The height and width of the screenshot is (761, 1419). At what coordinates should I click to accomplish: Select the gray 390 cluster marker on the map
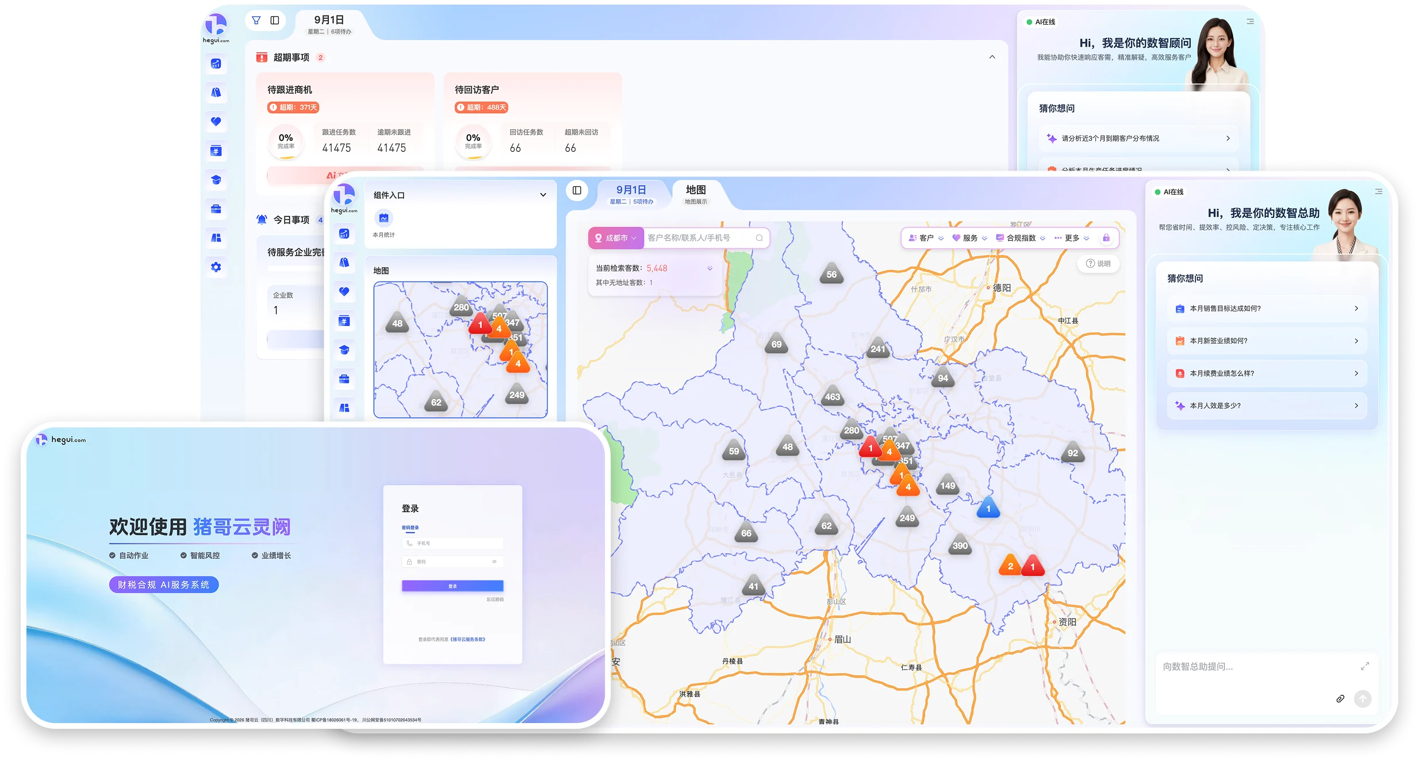point(960,545)
